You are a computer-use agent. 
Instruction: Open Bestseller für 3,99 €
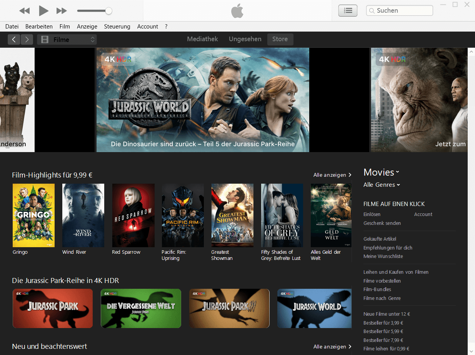point(383,323)
